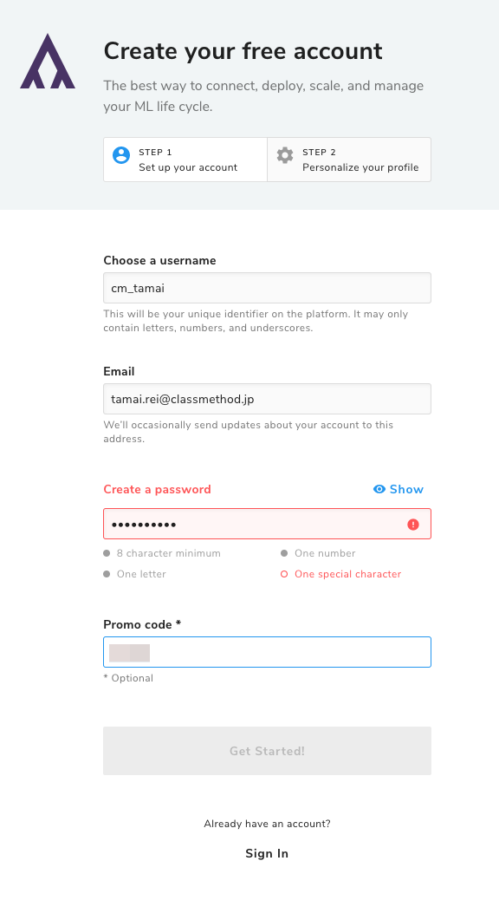Click the red circle beside One special character
The image size is (499, 900).
283,574
